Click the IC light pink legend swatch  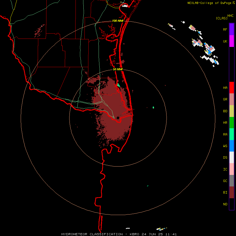tap(232, 169)
